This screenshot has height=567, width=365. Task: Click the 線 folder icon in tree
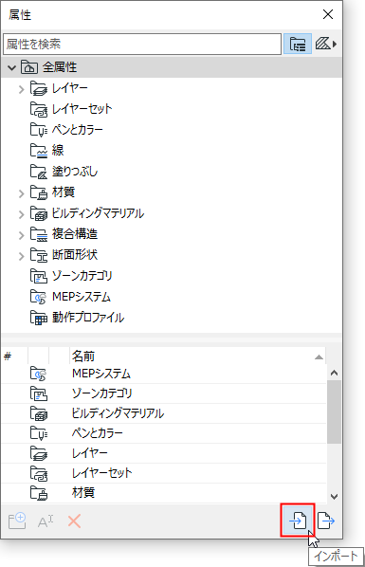(x=39, y=151)
